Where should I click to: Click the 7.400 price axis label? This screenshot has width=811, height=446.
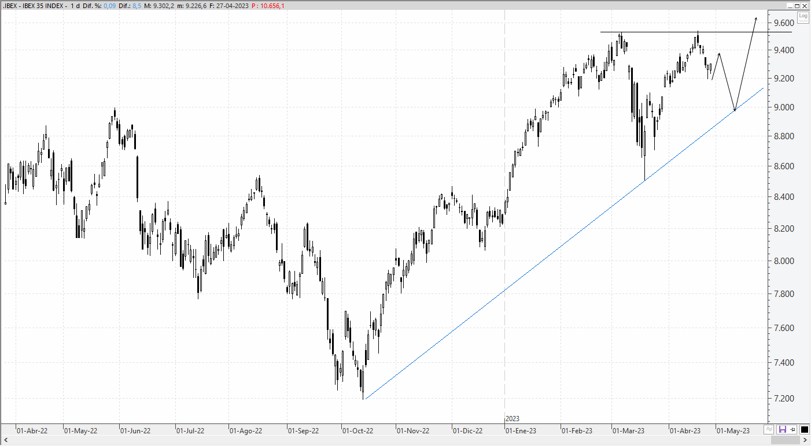coord(784,363)
